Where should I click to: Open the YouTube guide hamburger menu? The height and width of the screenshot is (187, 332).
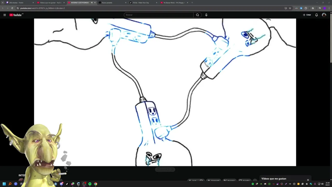pyautogui.click(x=4, y=15)
